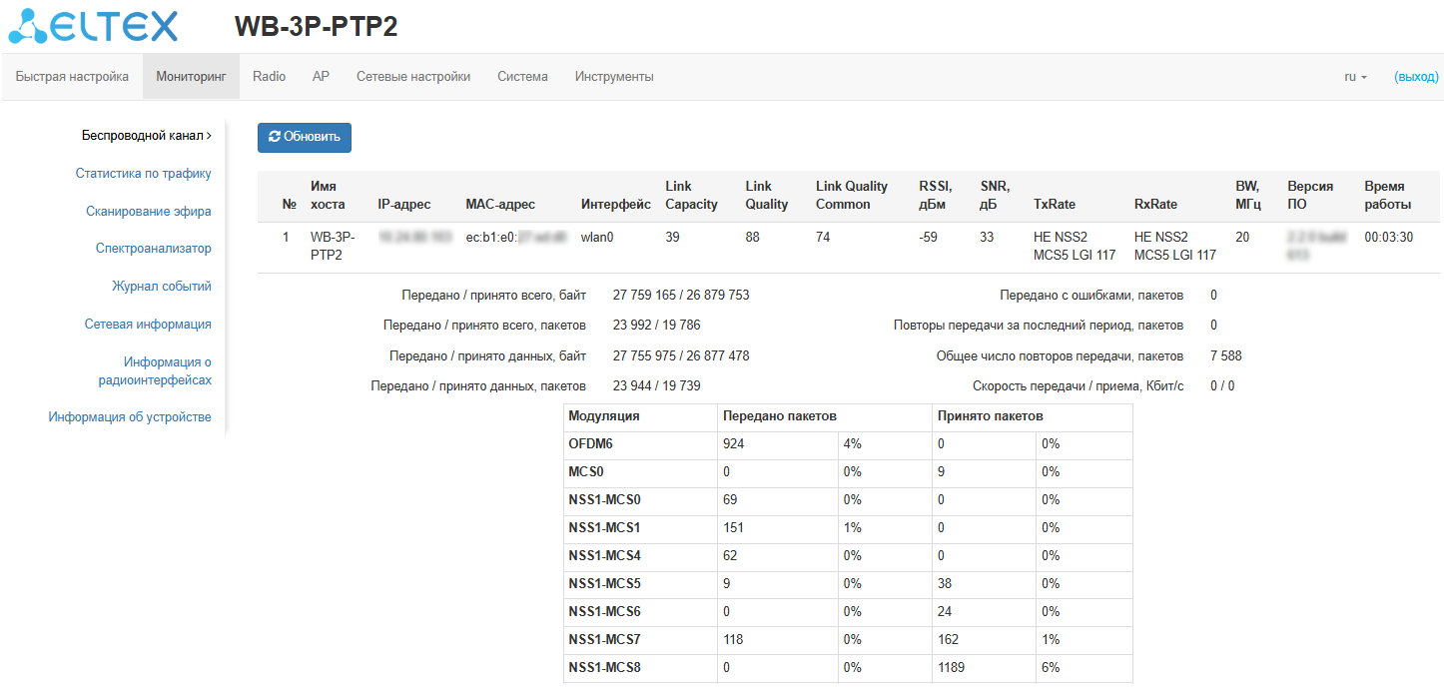Screen dimensions: 1444x687
Task: Click the refresh icon on Обновить button
Action: coord(275,137)
